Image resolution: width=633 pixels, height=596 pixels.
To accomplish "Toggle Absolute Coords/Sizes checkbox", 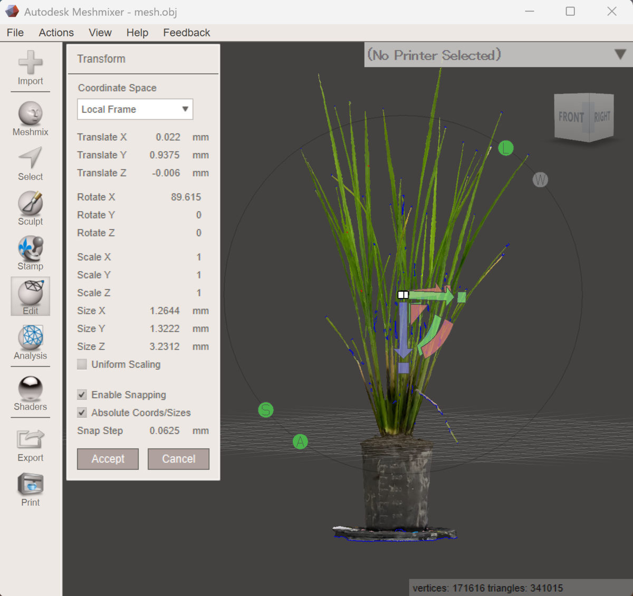I will point(82,413).
